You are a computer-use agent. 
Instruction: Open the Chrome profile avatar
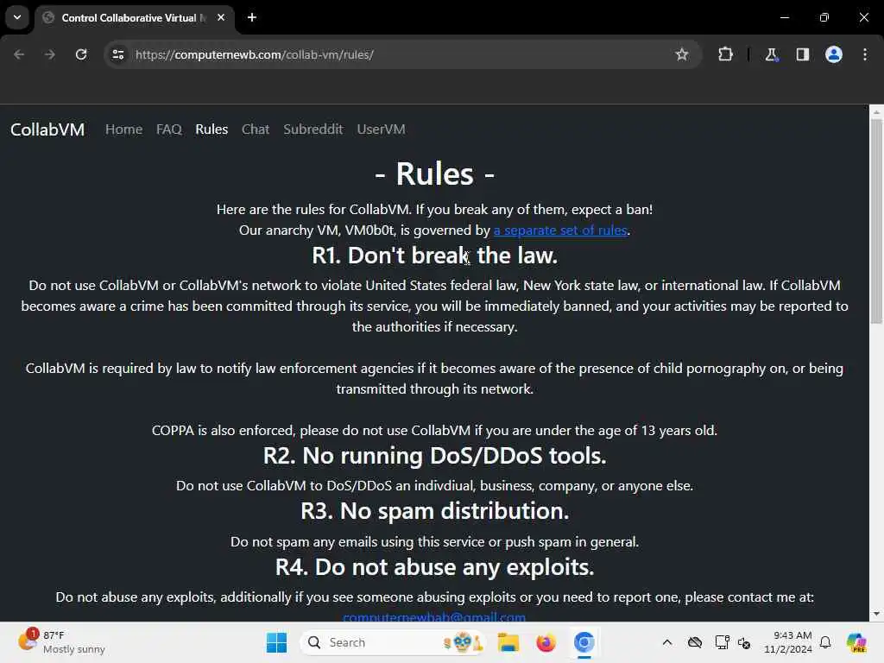(x=834, y=54)
